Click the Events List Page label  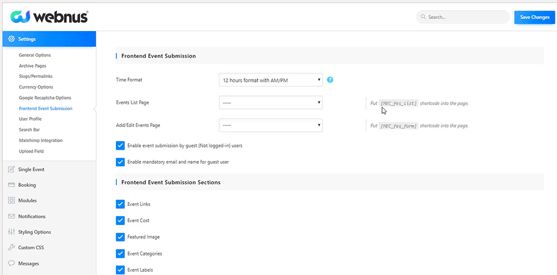133,102
